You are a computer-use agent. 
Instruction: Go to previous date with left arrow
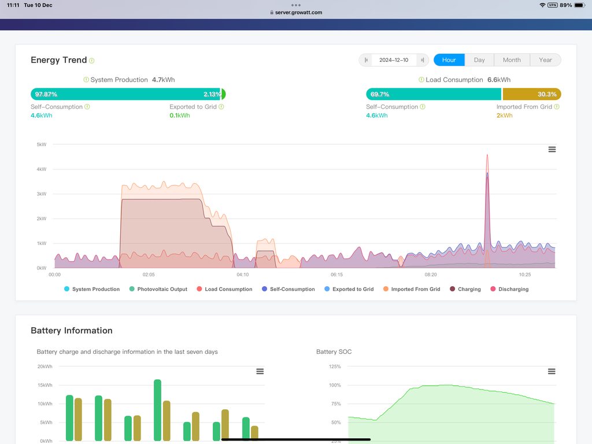[366, 60]
